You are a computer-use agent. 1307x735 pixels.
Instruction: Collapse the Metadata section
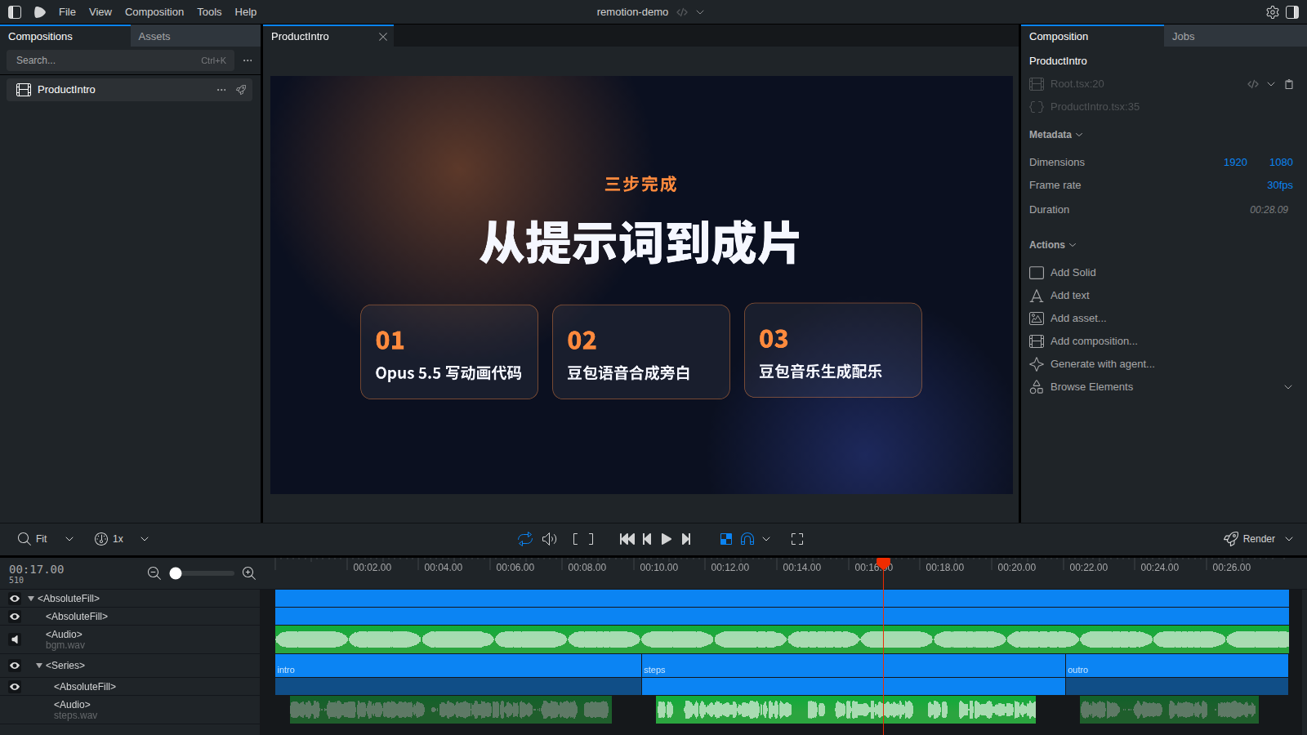[1055, 135]
